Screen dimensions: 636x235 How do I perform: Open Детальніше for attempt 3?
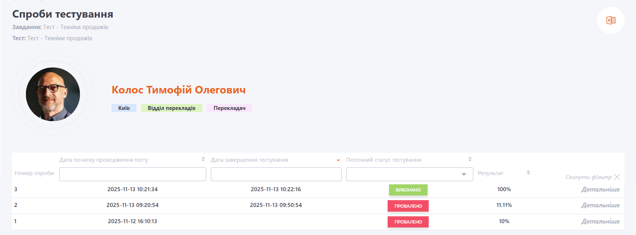600,189
